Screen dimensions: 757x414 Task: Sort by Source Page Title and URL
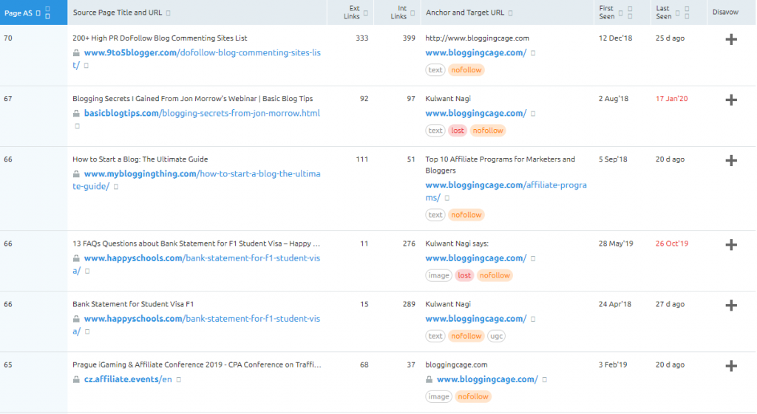tap(118, 13)
